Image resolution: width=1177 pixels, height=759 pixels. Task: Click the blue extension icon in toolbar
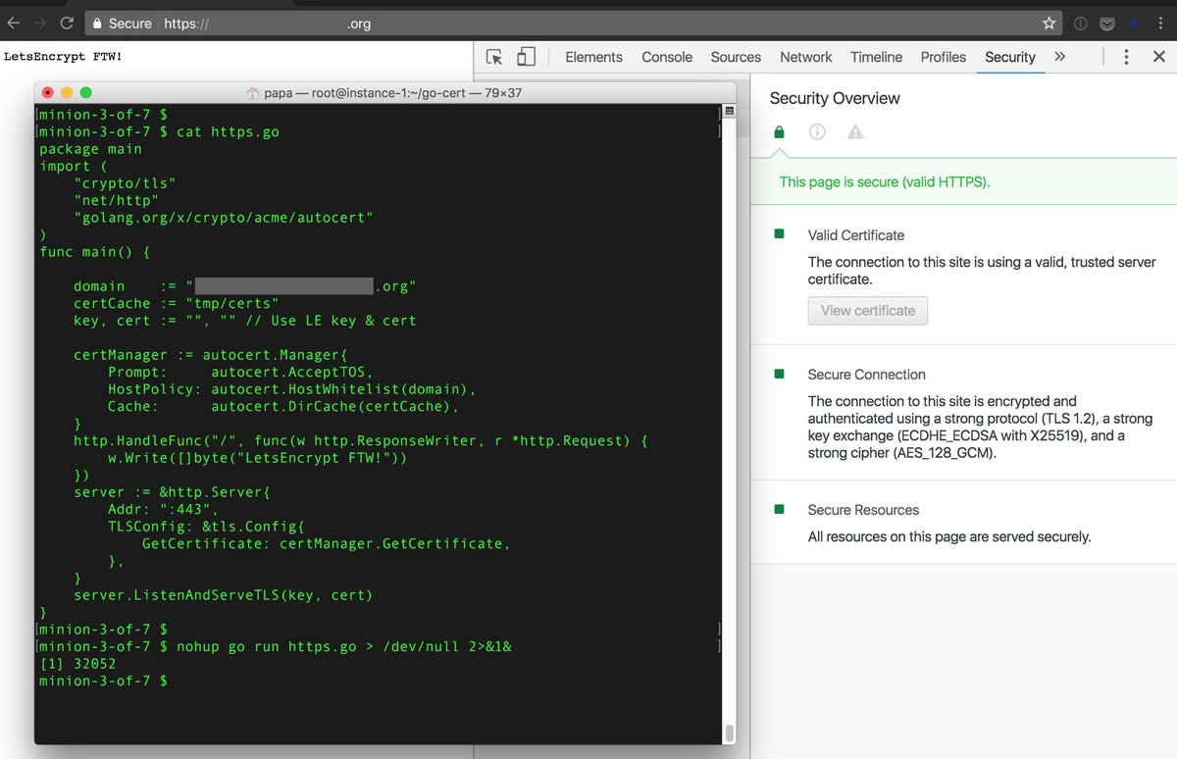coord(1134,23)
